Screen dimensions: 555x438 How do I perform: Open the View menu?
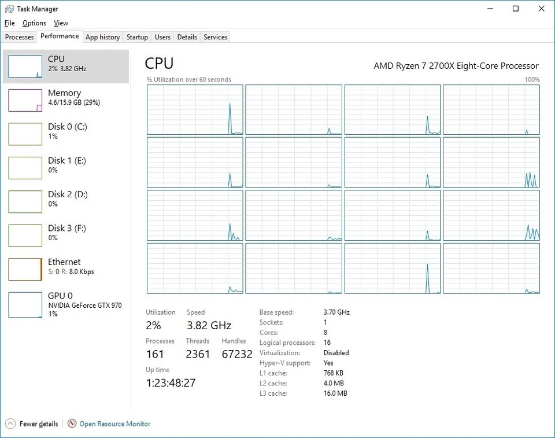(x=61, y=23)
